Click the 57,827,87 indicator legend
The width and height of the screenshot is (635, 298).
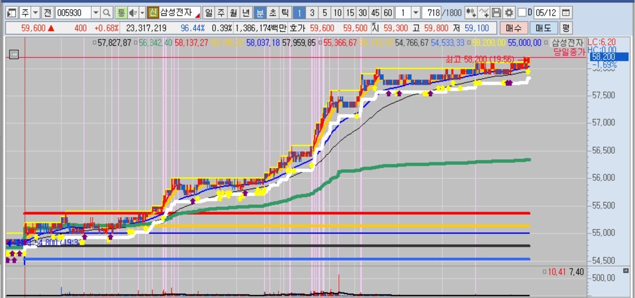tap(114, 43)
